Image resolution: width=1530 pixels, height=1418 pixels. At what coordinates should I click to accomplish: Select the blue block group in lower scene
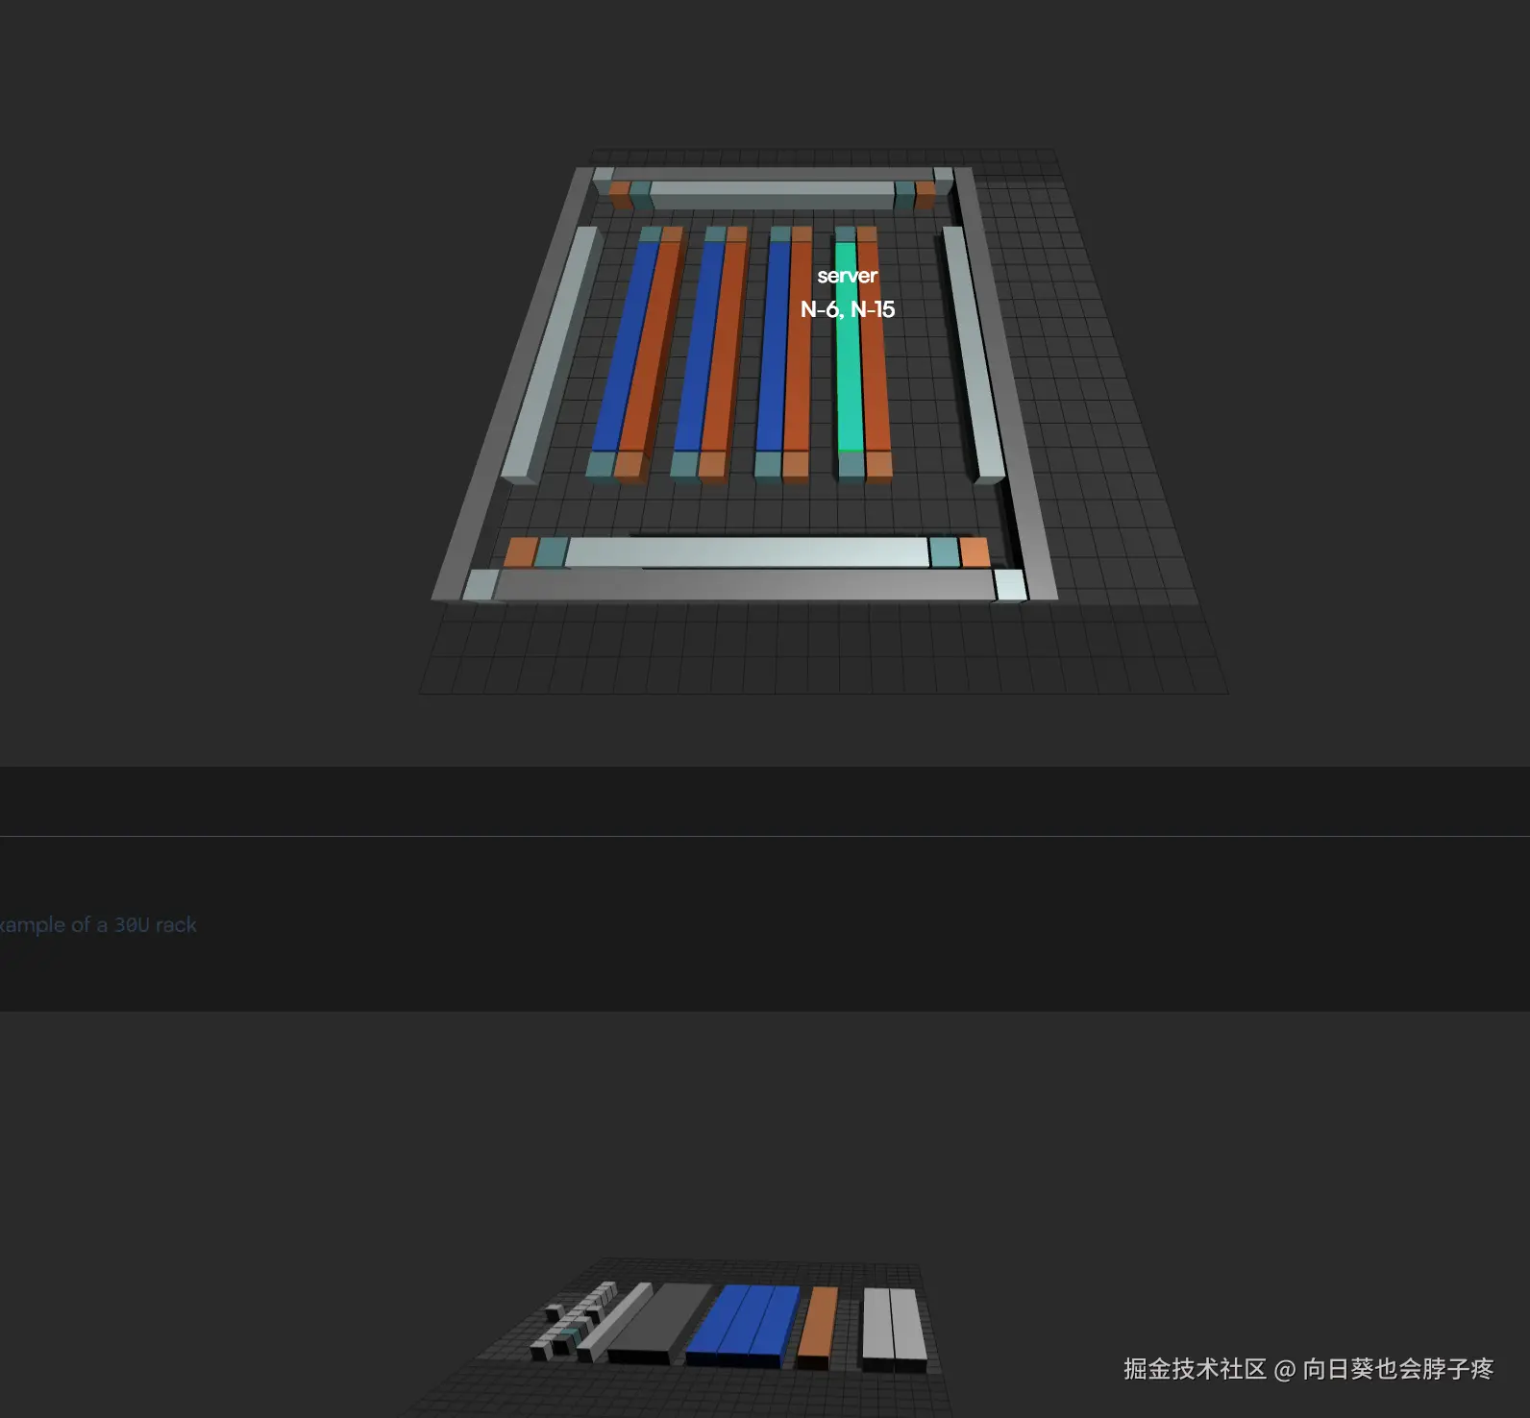(x=743, y=1324)
